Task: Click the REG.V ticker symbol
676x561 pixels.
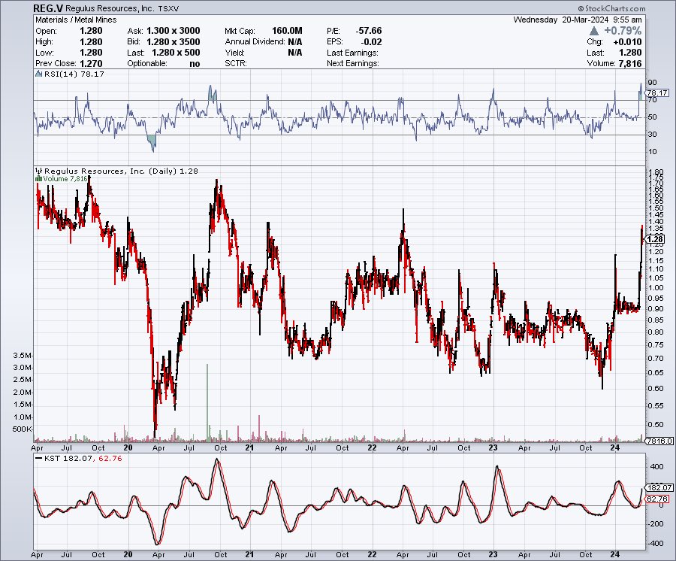Action: tap(48, 8)
